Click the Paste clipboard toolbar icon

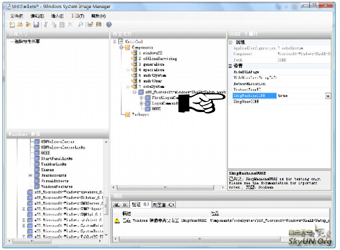coord(62,25)
